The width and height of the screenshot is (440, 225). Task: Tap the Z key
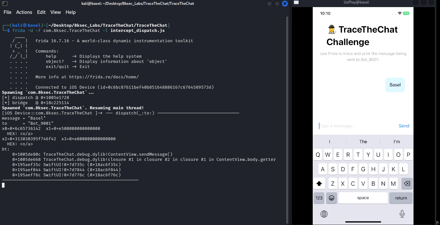coord(333,184)
